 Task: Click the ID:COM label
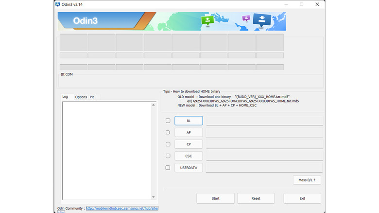(x=67, y=74)
